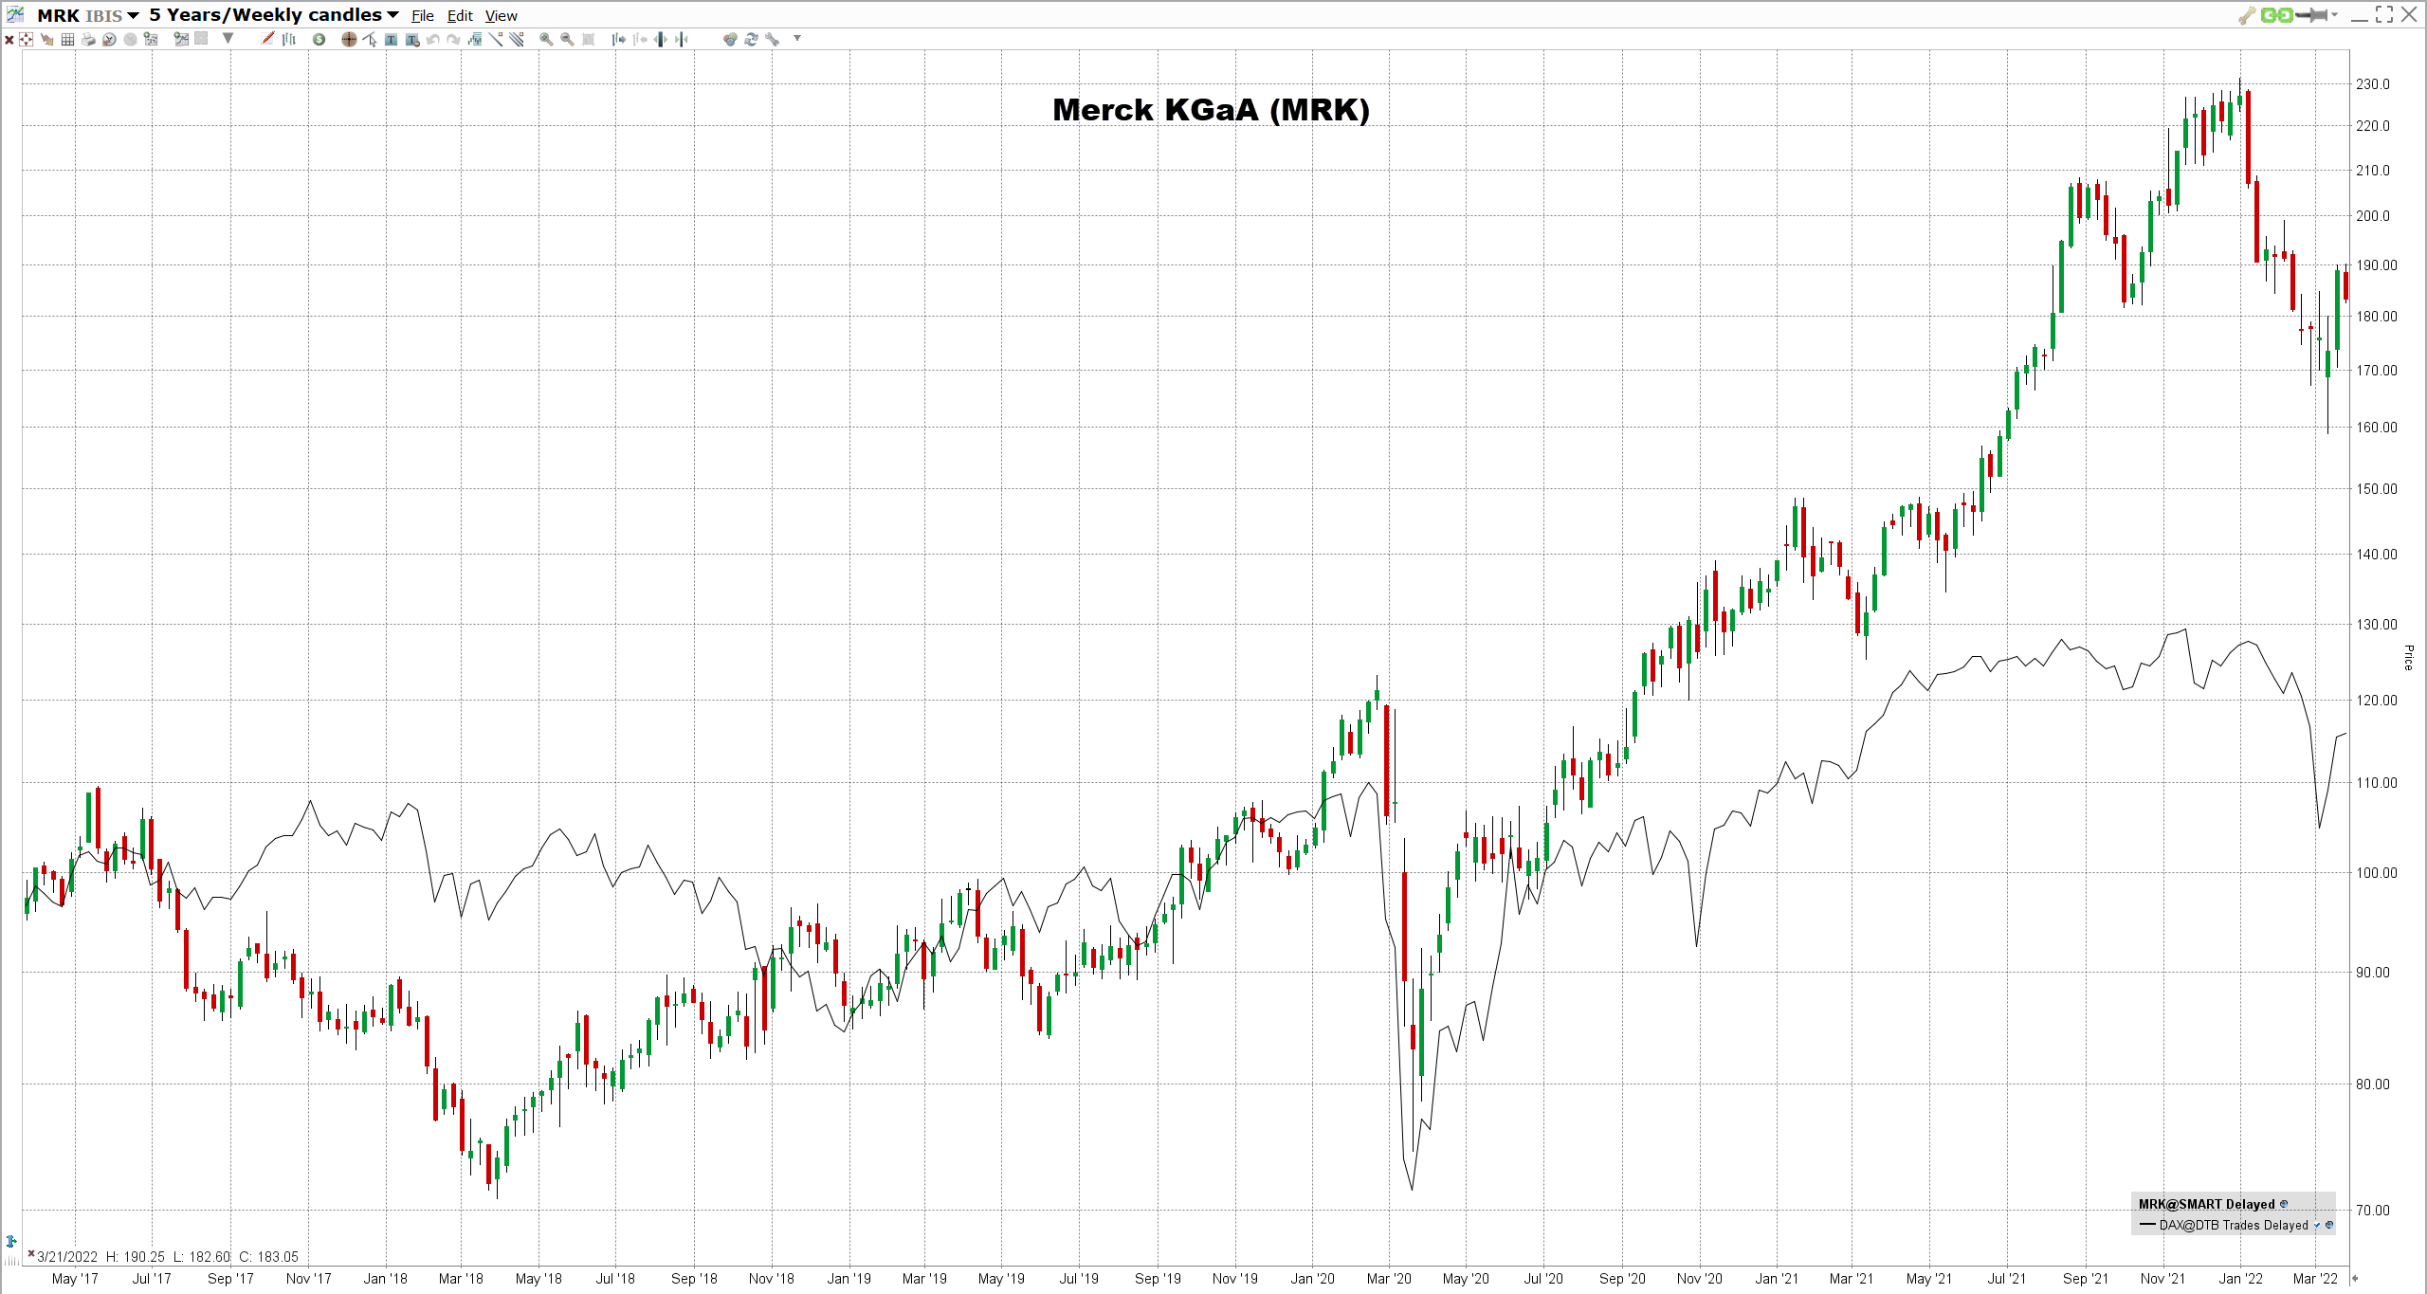Viewport: 2427px width, 1294px height.
Task: Toggle the pushpin pin-window icon
Action: point(2311,15)
